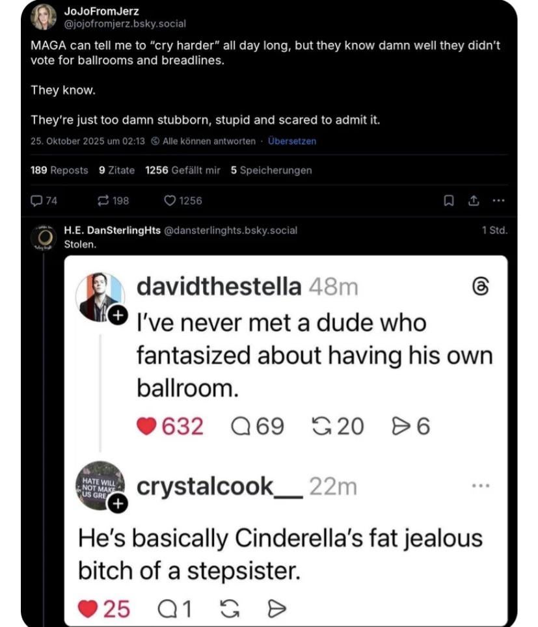This screenshot has width=538, height=627.
Task: Like the post with the 1256 heart
Action: coord(171,201)
